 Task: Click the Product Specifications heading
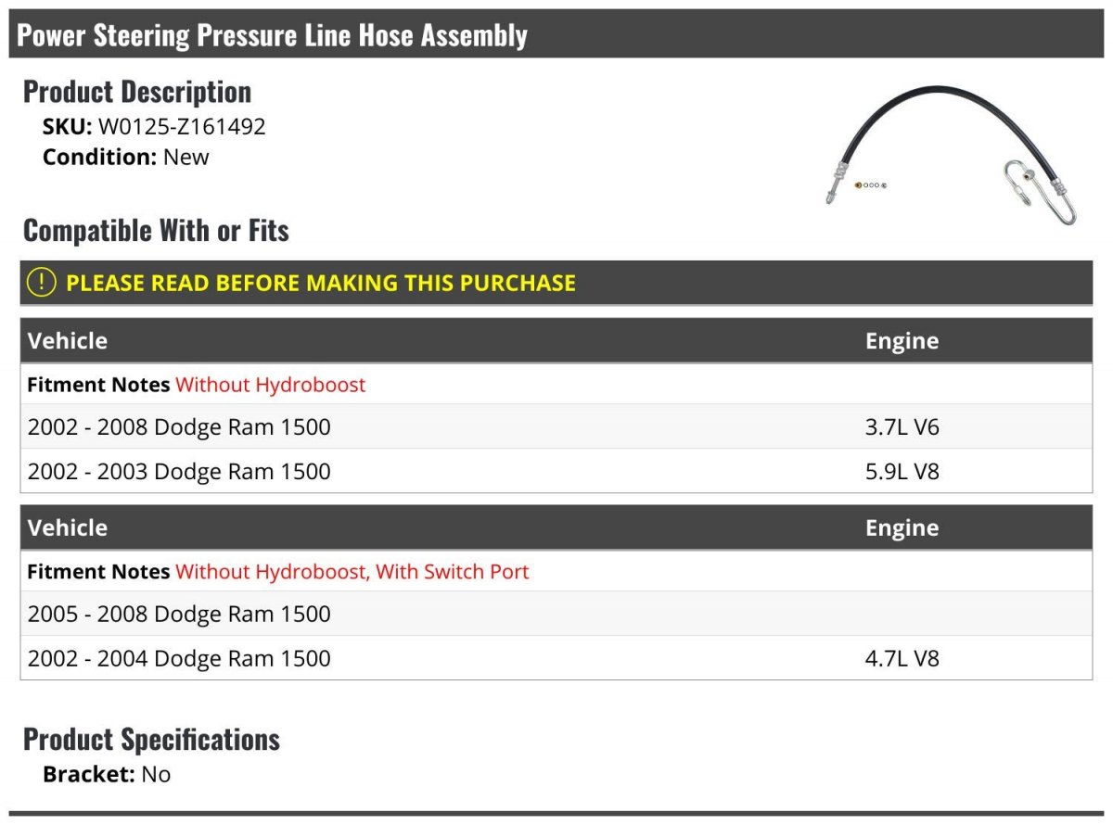tap(151, 739)
